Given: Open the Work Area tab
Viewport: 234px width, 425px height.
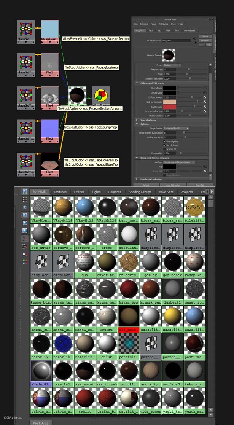Looking at the screenshot, I should point(41,423).
